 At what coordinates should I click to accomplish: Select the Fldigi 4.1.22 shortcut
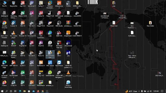point(50,14)
